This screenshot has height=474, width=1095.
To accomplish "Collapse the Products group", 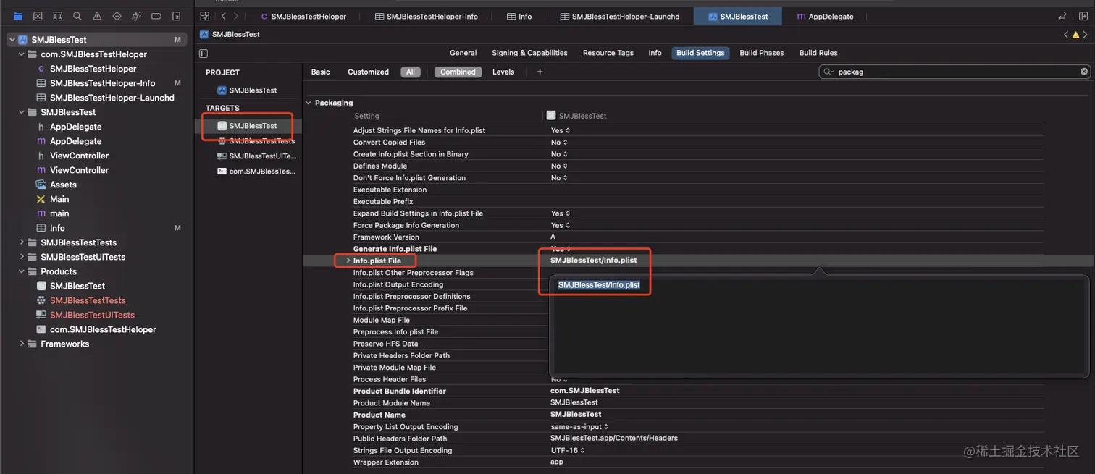I will point(22,271).
